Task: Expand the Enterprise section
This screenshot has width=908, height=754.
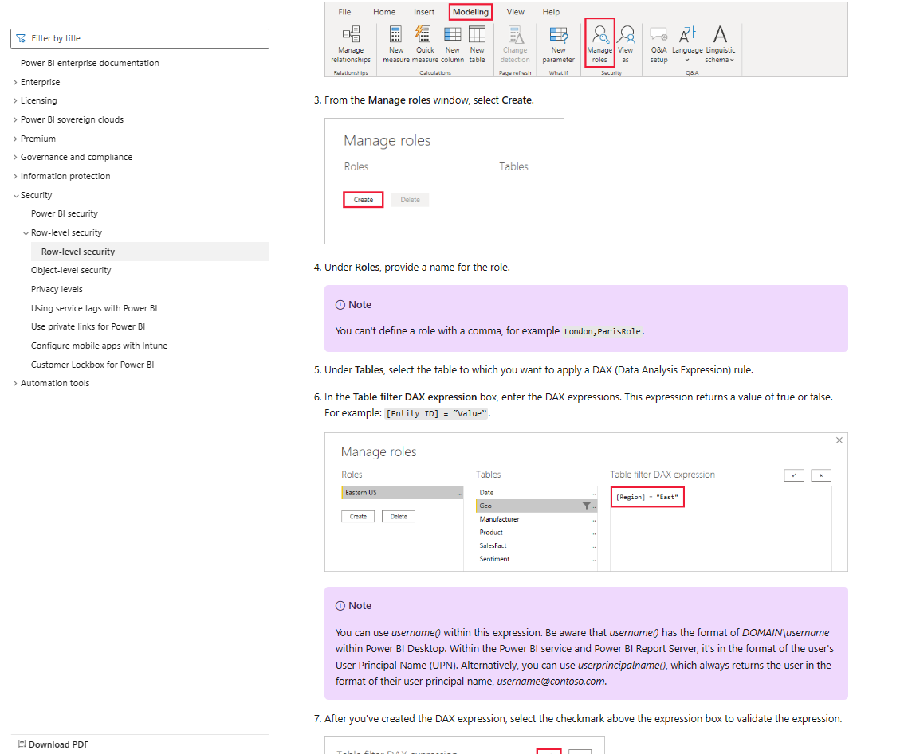Action: (16, 82)
